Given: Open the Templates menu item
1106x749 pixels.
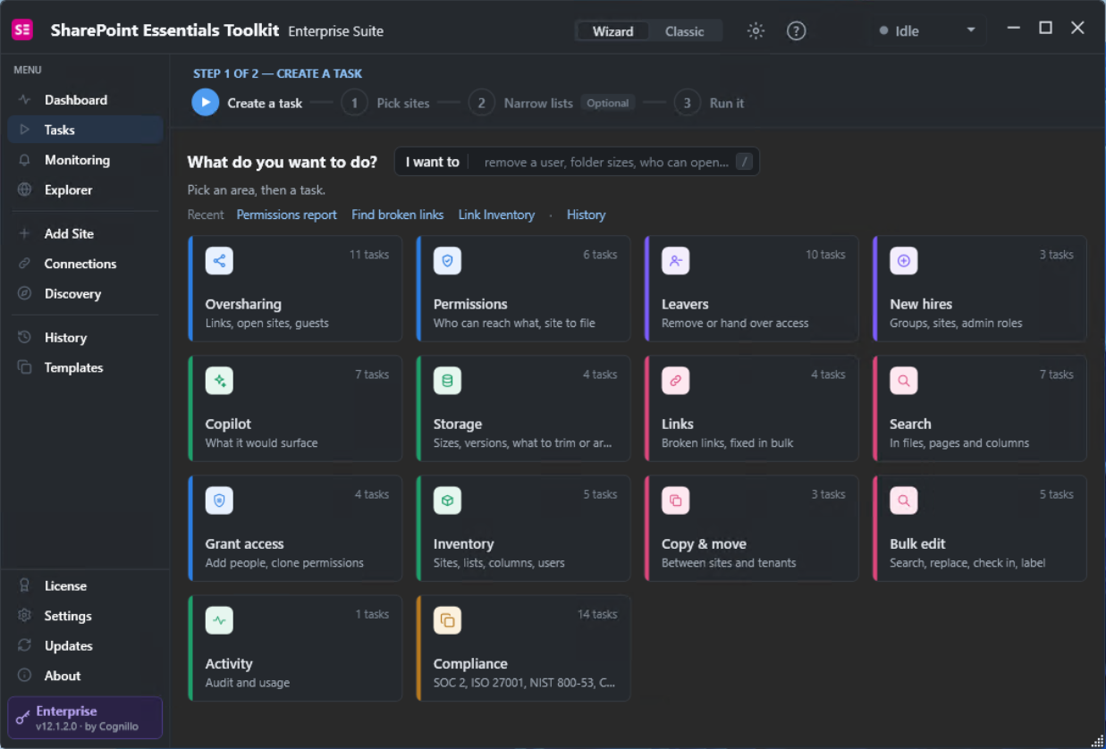Looking at the screenshot, I should click(85, 367).
